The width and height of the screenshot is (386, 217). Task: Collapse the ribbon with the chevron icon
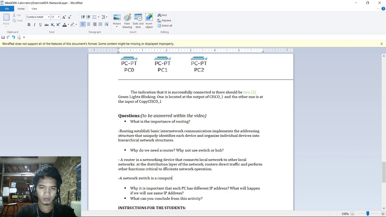(378, 9)
